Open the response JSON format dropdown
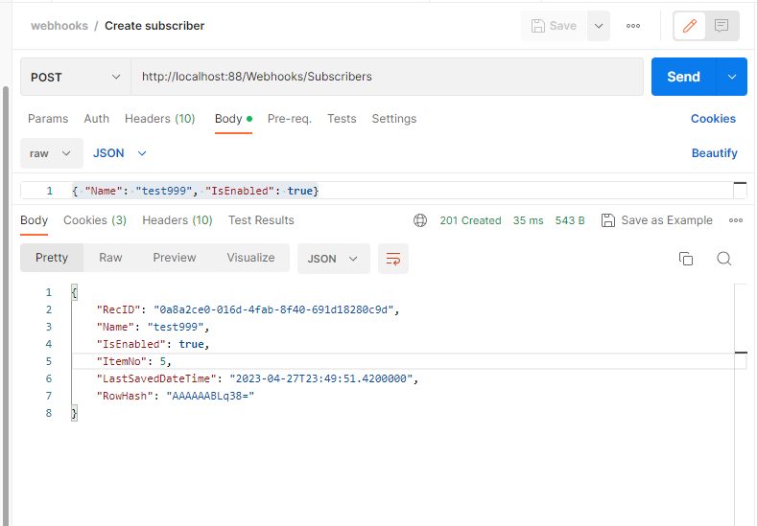 coord(334,259)
